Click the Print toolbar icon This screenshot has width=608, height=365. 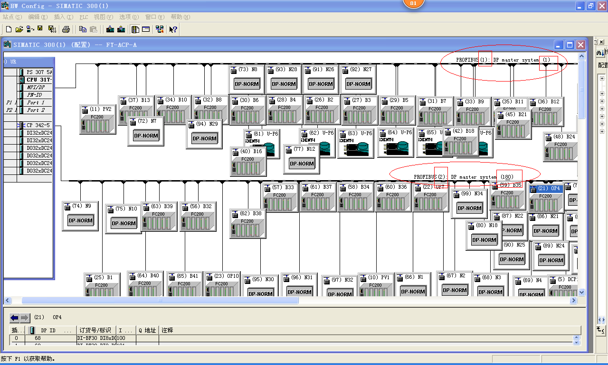click(x=66, y=29)
